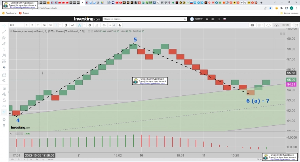Image resolution: width=300 pixels, height=162 pixels.
Task: Open a new browser tab
Action: click(x=261, y=3)
